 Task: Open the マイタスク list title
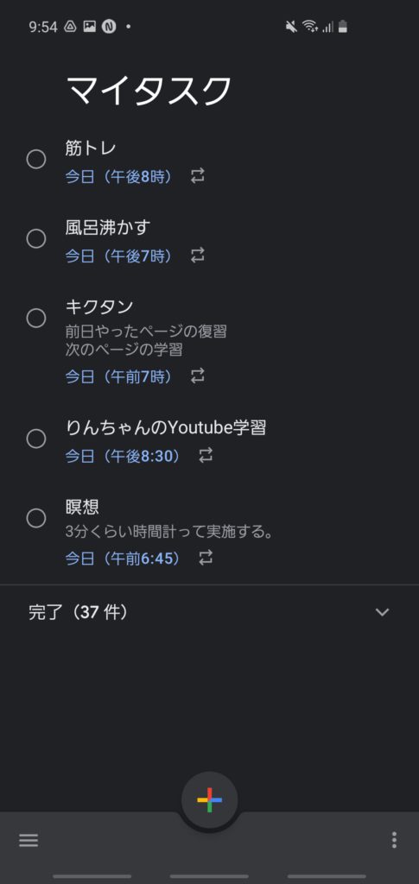click(149, 90)
